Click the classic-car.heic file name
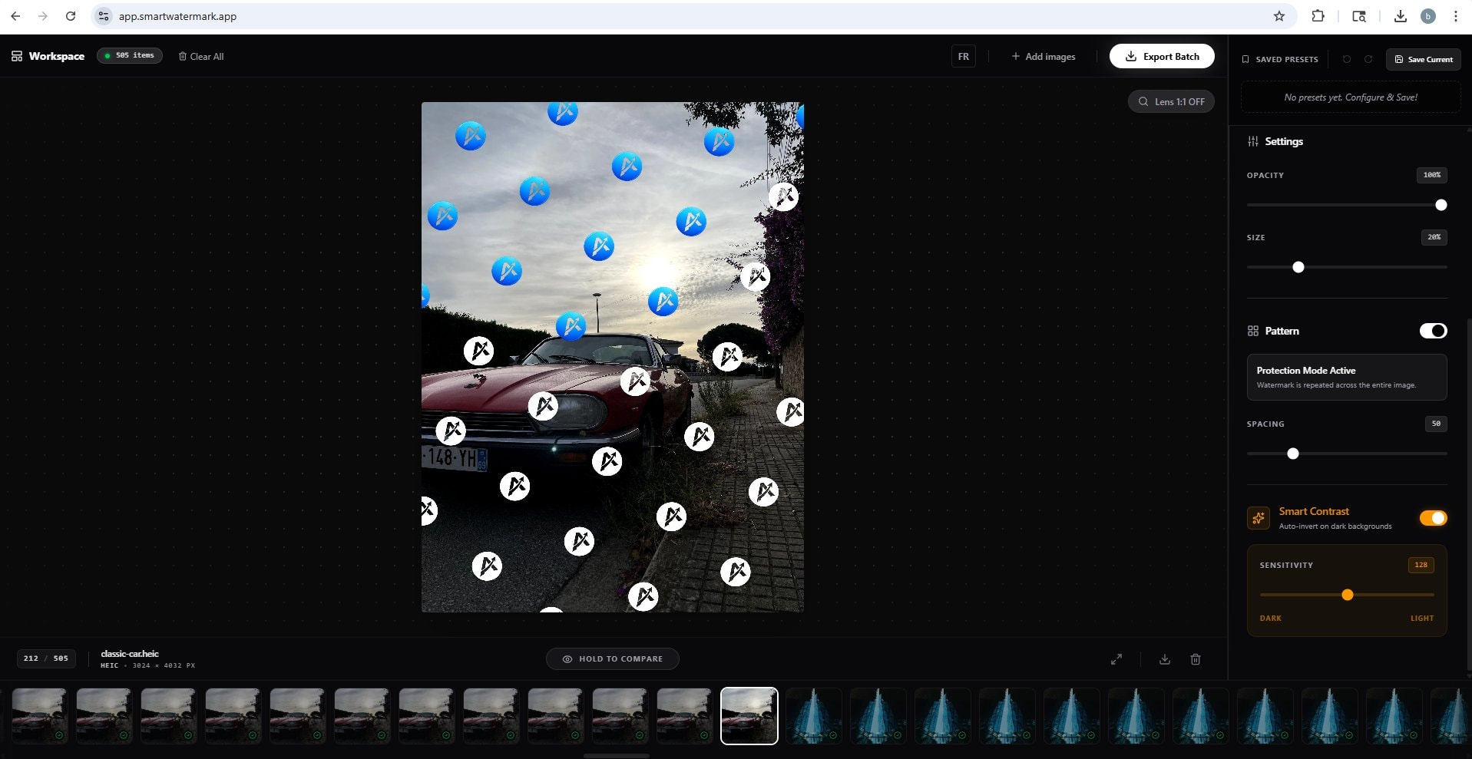This screenshot has width=1472, height=759. coord(130,654)
